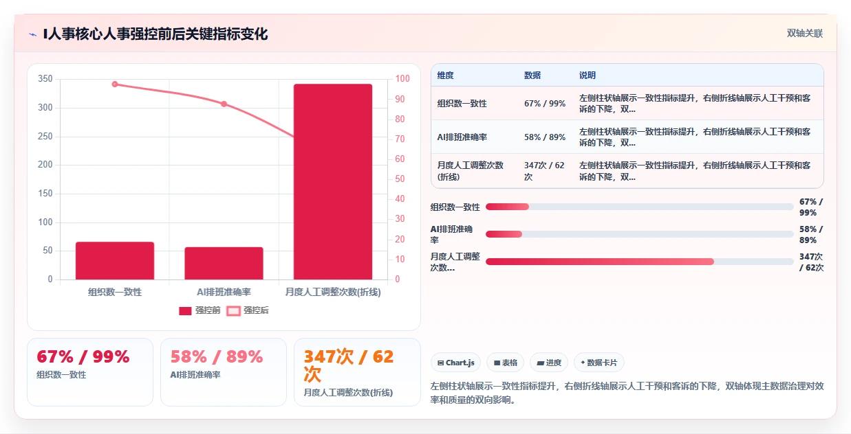
Task: Click 月度人工调整次数(折线) in the table
Action: pyautogui.click(x=471, y=171)
